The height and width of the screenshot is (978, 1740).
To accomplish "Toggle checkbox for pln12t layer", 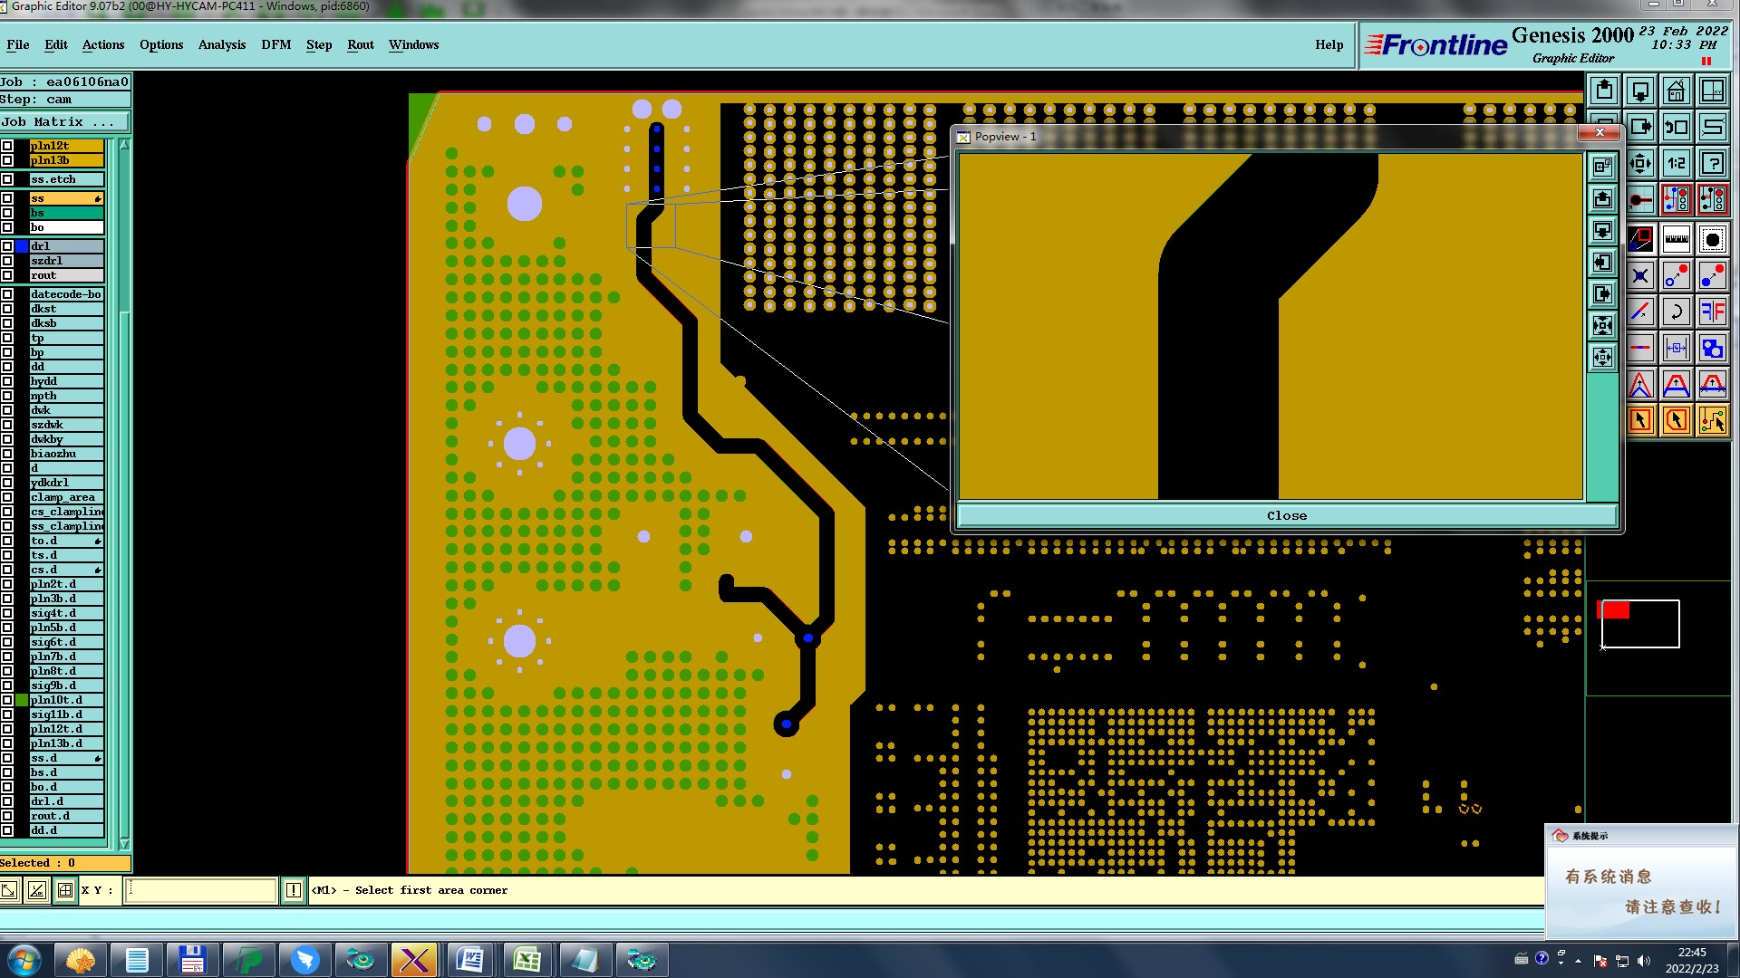I will click(x=7, y=146).
